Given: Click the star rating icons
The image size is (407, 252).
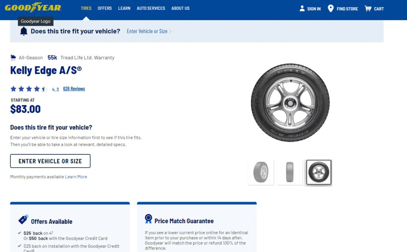Looking at the screenshot, I should 29,89.
